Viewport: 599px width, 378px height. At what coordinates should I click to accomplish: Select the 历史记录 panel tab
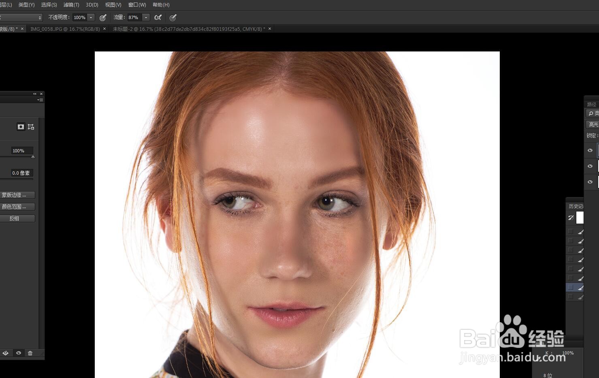coord(576,206)
